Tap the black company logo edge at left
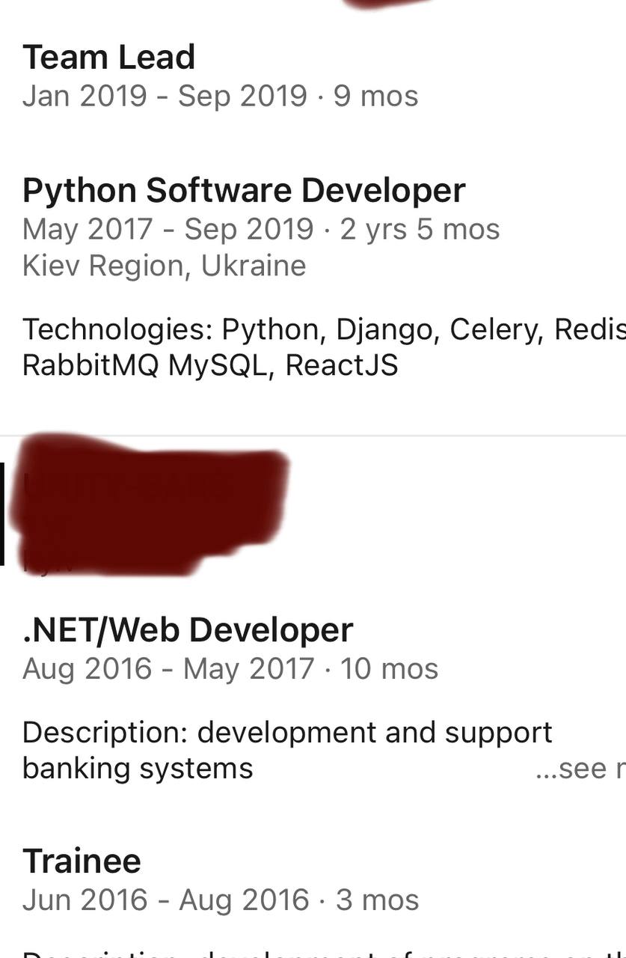This screenshot has width=626, height=958. pos(2,513)
